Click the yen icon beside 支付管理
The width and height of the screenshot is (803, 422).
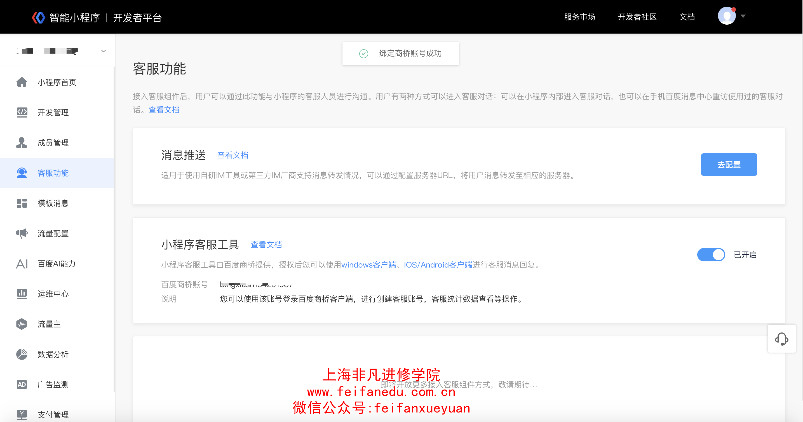click(22, 415)
